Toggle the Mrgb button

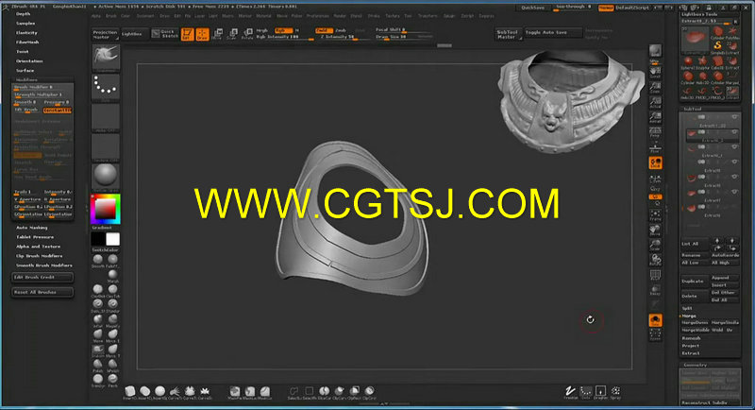pyautogui.click(x=262, y=30)
